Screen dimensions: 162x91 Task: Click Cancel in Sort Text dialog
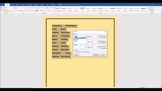coord(103,55)
